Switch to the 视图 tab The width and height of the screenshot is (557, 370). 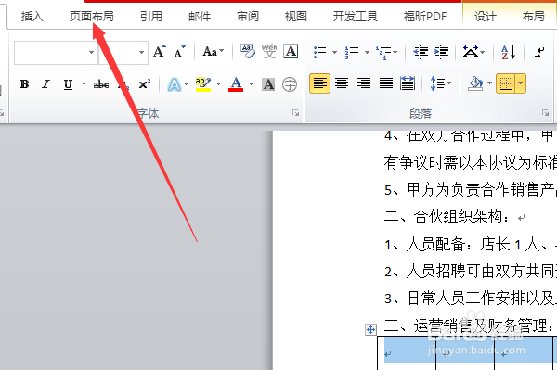click(x=295, y=17)
